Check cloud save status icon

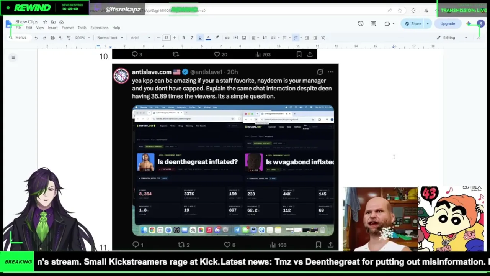[x=62, y=22]
